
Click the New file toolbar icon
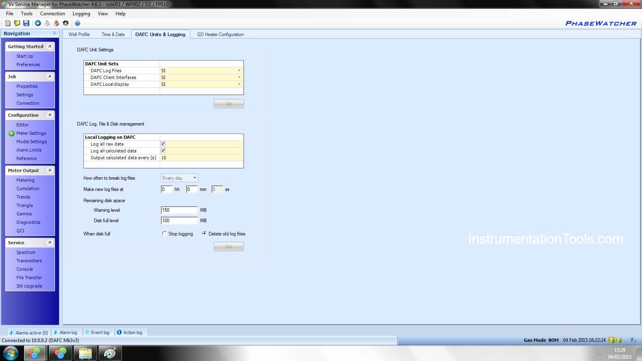coord(8,23)
